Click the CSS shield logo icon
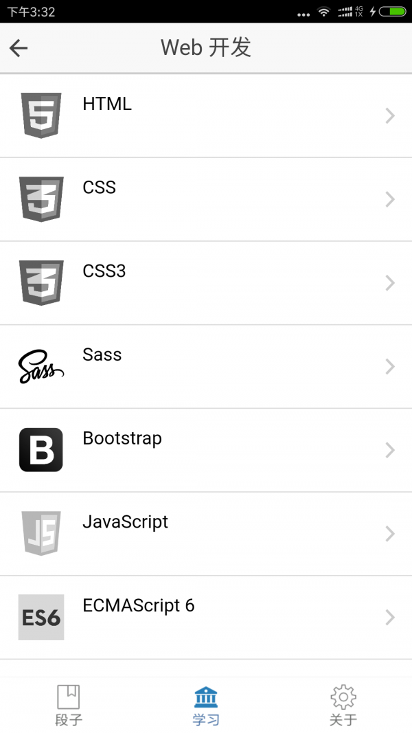 click(41, 199)
